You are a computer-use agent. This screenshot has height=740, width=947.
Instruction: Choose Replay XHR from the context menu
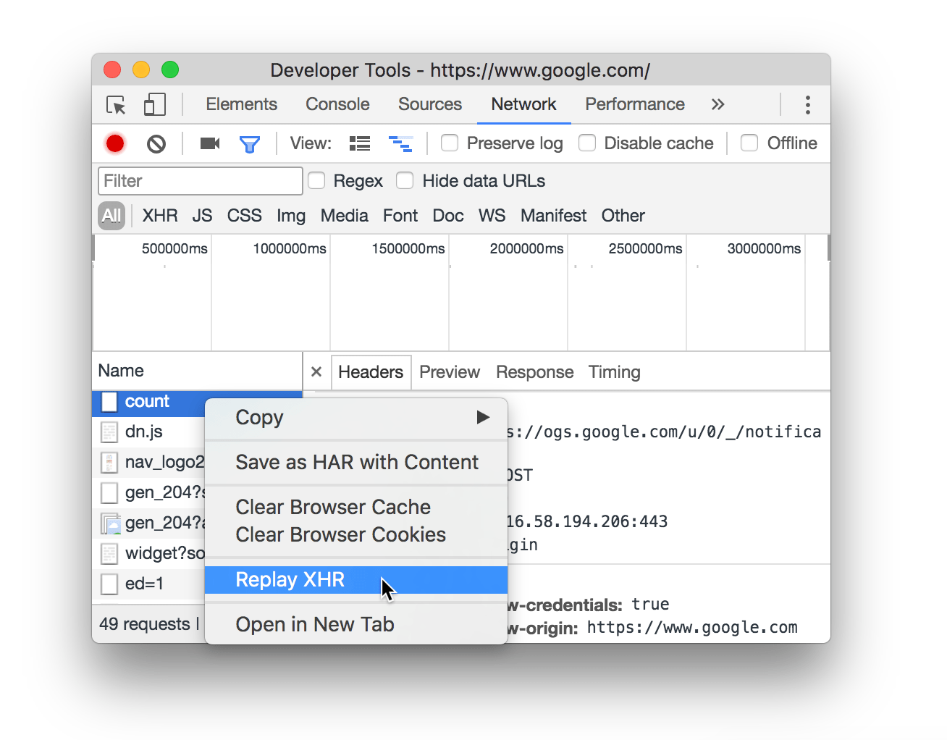(290, 579)
